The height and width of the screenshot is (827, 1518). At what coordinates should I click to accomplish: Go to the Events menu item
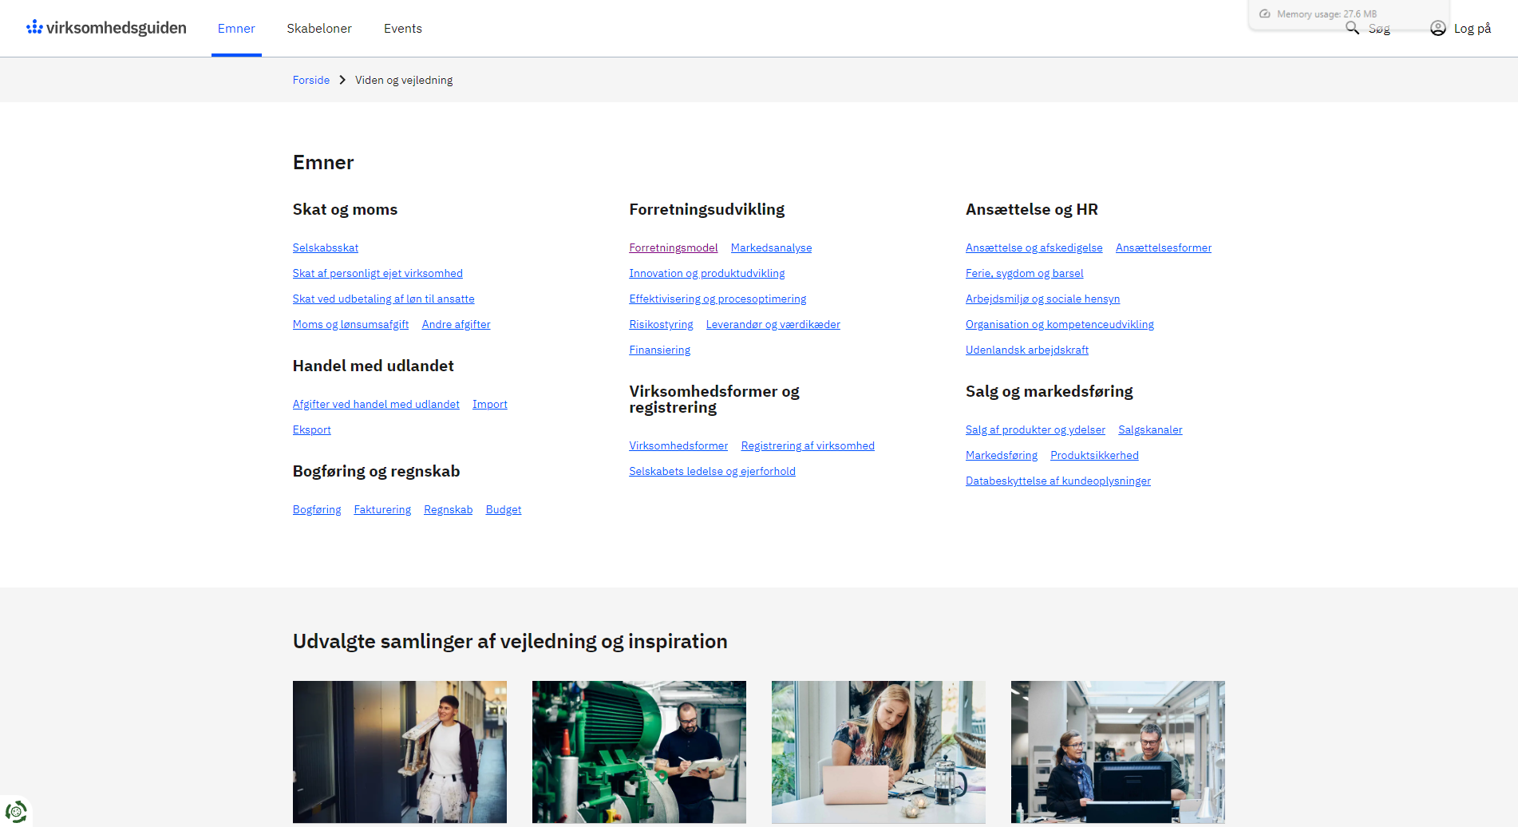(403, 28)
